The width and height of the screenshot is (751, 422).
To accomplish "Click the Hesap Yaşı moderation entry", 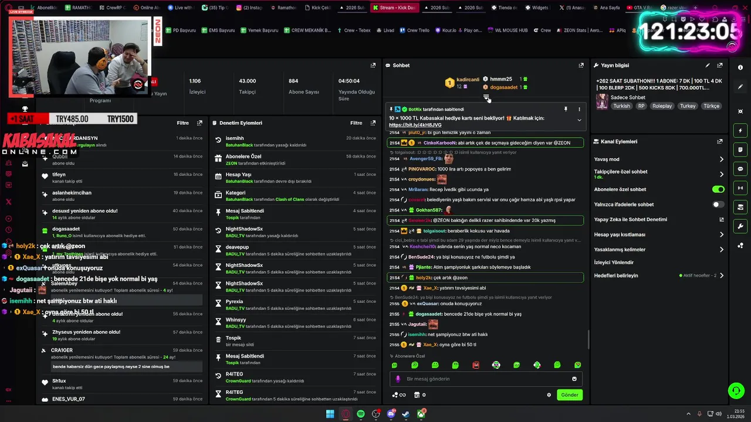I will [295, 178].
